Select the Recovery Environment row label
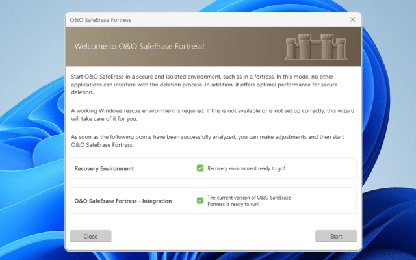Screen dimensions: 416x260 [104, 169]
